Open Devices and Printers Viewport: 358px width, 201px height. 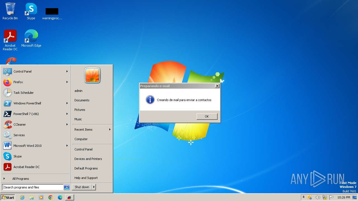point(88,159)
